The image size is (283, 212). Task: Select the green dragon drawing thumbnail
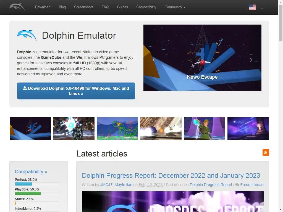(x=117, y=128)
